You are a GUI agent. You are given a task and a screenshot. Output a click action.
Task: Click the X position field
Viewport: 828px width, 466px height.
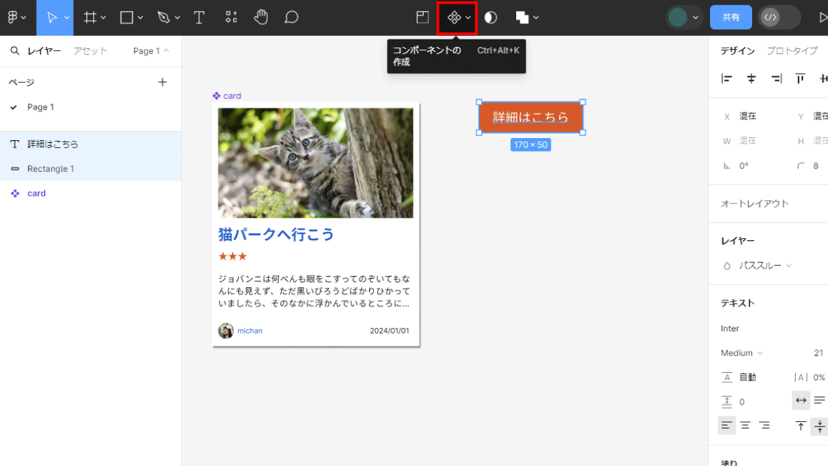(749, 117)
